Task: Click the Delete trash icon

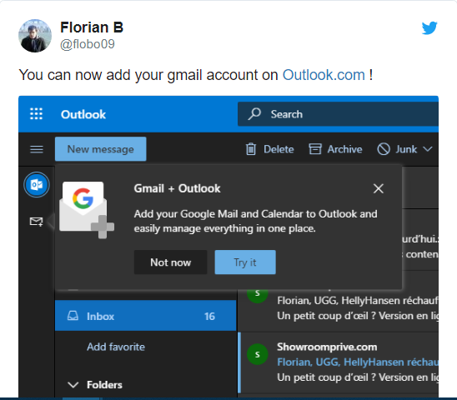Action: point(251,149)
